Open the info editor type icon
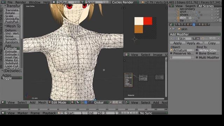Screen dimensions: 224x126 3,2
